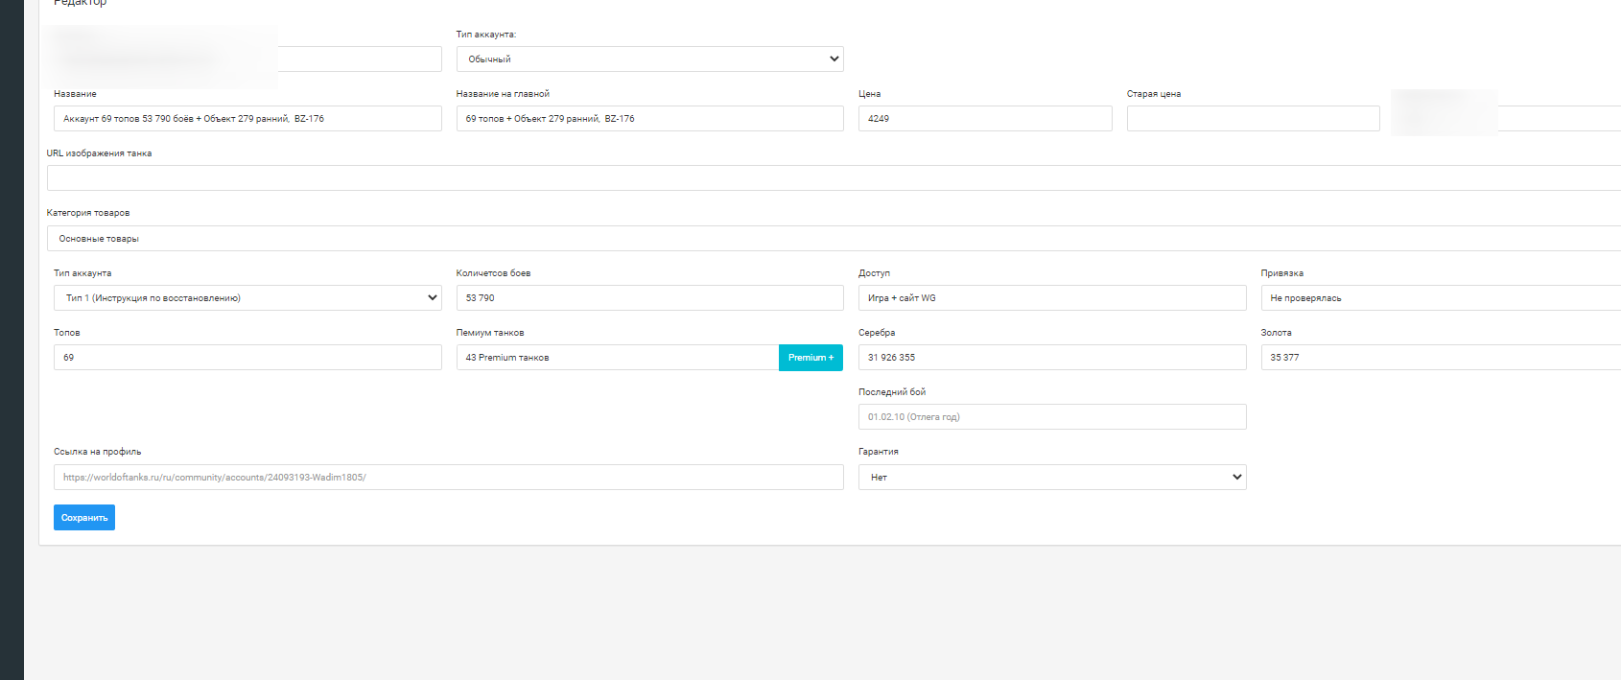This screenshot has height=680, width=1621.
Task: Select the Золота field with 35 377
Action: [1440, 358]
